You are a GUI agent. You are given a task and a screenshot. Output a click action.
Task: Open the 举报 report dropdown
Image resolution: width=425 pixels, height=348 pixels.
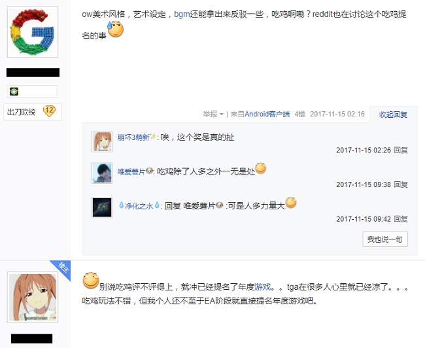(x=213, y=114)
